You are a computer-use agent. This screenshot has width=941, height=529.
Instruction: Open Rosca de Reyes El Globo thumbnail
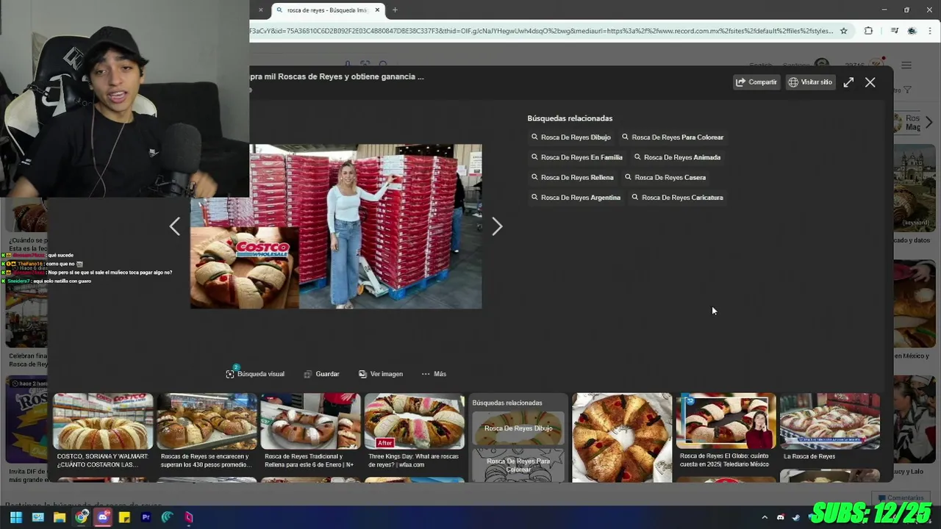[726, 422]
